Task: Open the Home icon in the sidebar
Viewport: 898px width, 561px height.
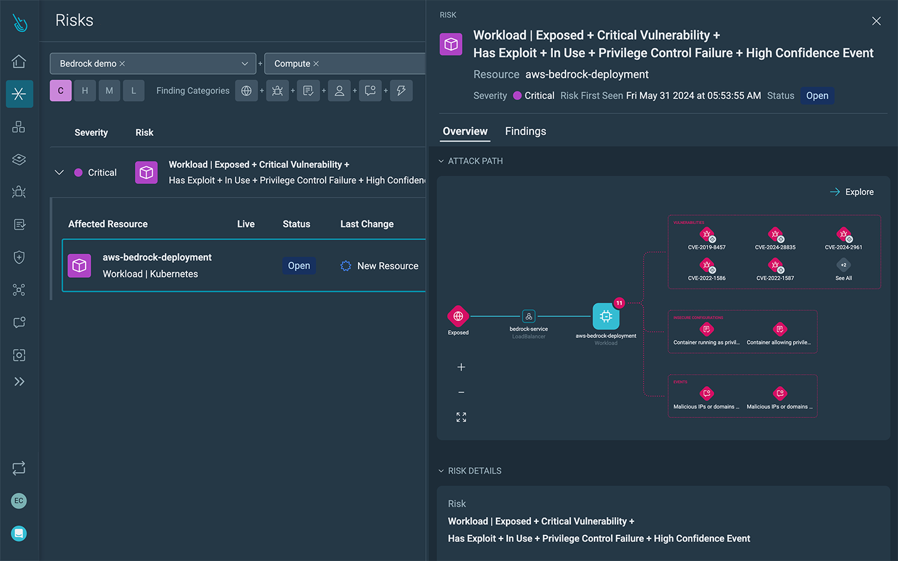Action: [x=18, y=61]
